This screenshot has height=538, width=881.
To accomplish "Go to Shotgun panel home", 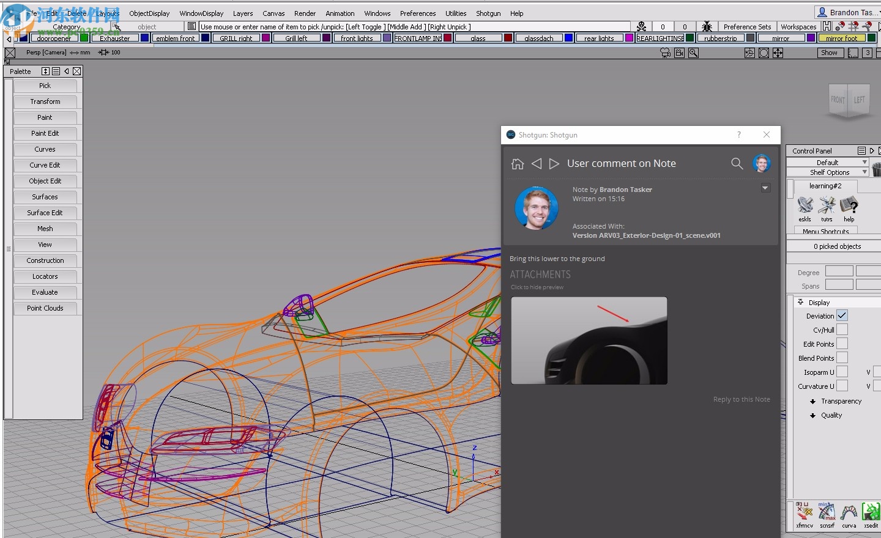I will 518,164.
